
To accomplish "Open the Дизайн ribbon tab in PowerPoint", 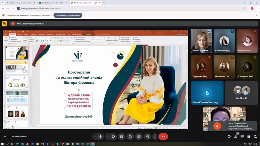I will pyautogui.click(x=26, y=34).
